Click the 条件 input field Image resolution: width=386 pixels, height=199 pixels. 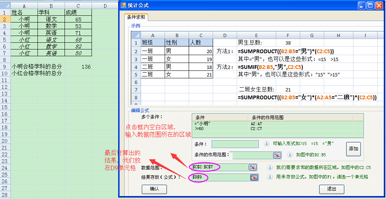[235, 144]
